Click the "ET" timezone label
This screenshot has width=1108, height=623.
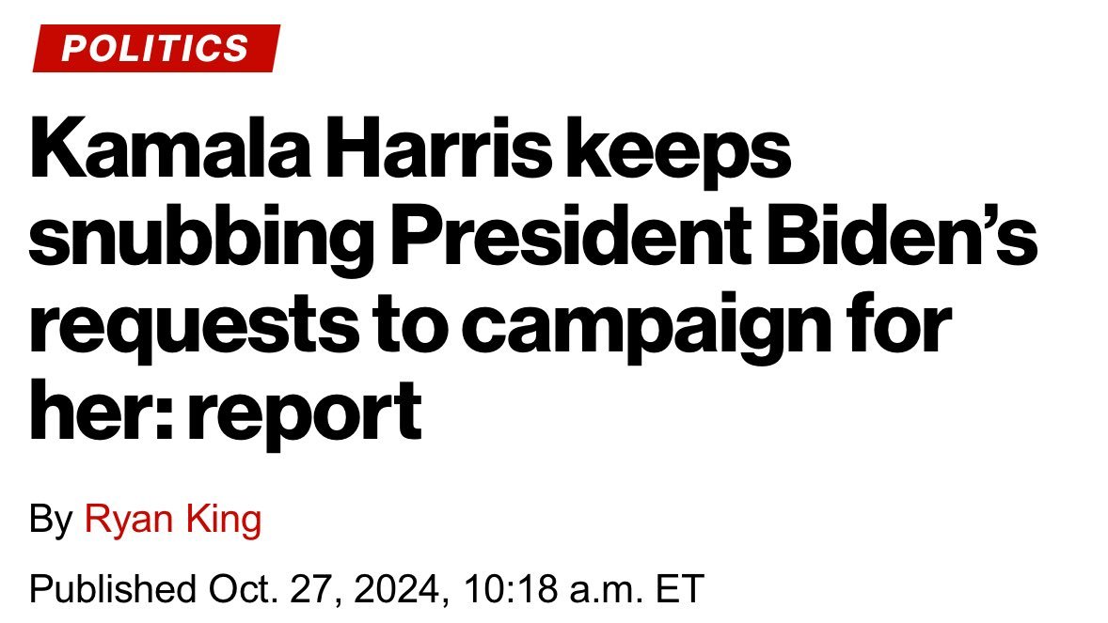click(x=678, y=588)
